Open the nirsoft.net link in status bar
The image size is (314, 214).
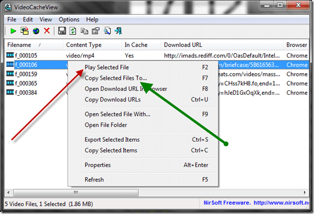point(281,203)
